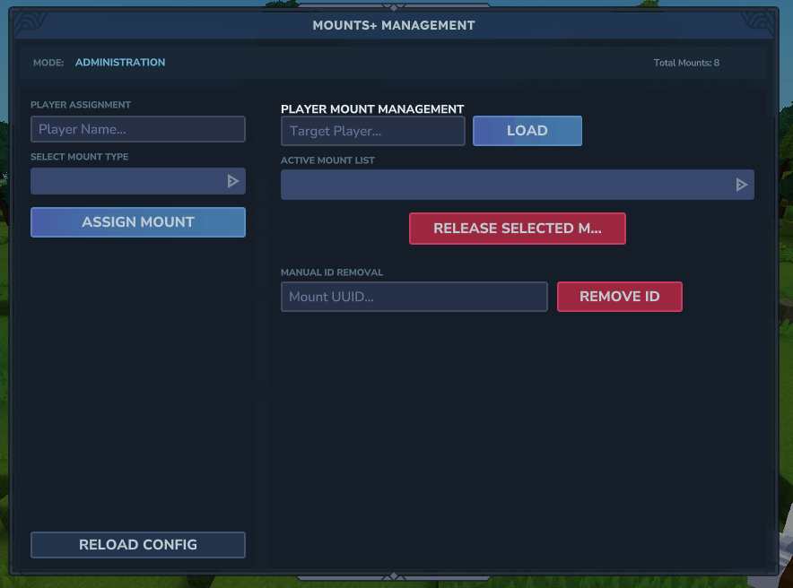Click the Manual ID Removal label
The width and height of the screenshot is (793, 588).
pyautogui.click(x=332, y=272)
